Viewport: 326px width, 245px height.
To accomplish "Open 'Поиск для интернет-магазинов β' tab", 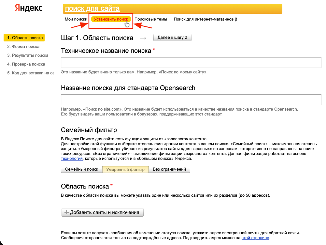I will point(206,19).
